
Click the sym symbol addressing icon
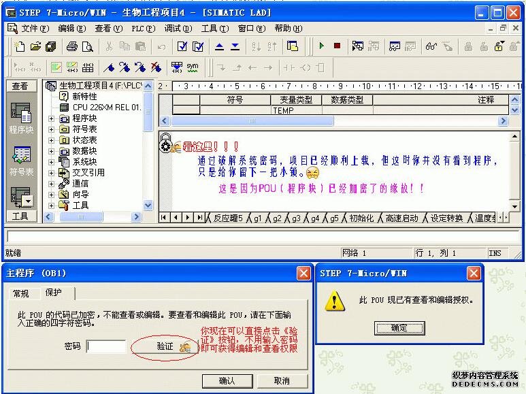point(193,67)
